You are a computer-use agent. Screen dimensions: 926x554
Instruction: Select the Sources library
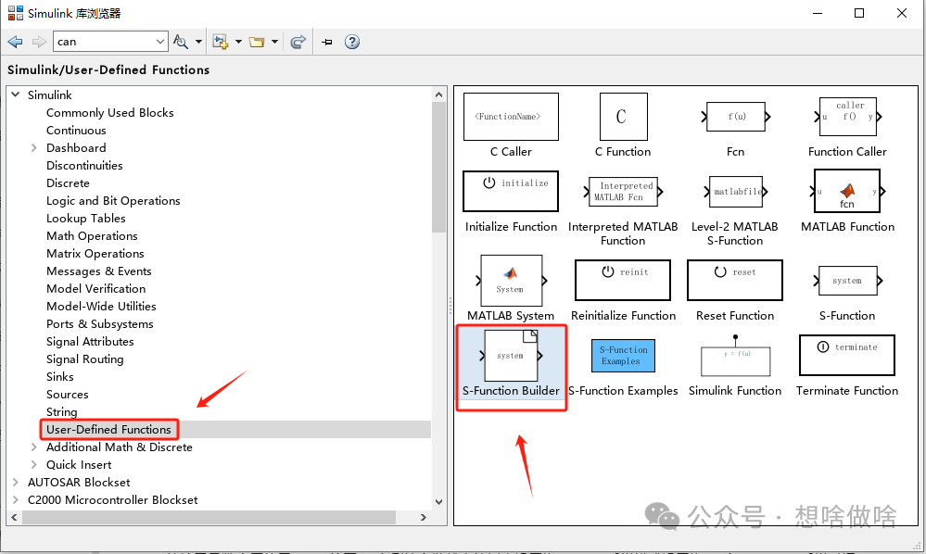[68, 394]
